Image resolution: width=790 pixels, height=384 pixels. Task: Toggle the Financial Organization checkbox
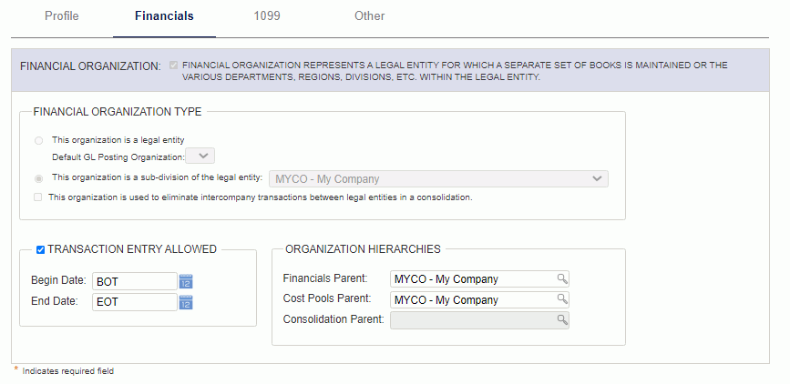(174, 65)
